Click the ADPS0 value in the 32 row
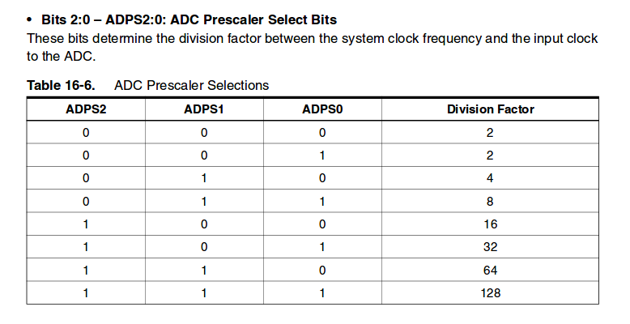 click(321, 247)
